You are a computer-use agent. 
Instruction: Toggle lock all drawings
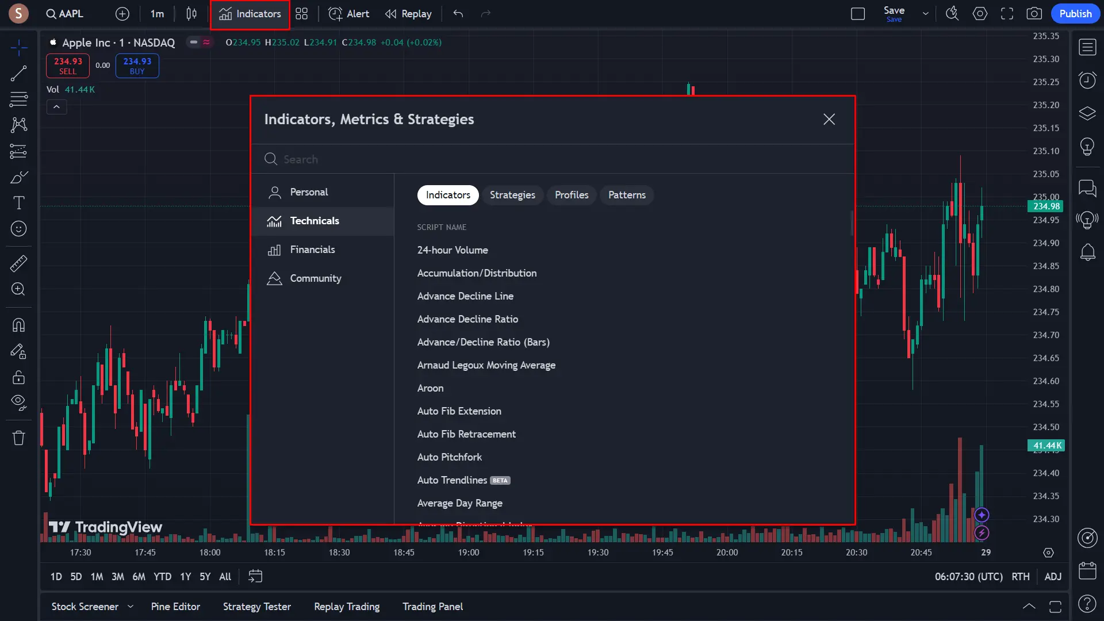point(19,377)
